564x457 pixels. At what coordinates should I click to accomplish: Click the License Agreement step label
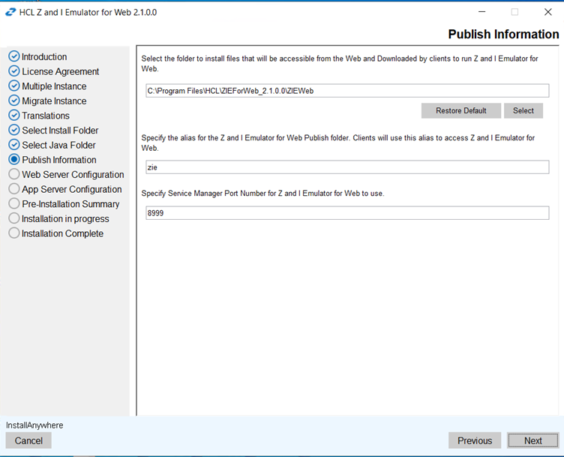point(61,71)
